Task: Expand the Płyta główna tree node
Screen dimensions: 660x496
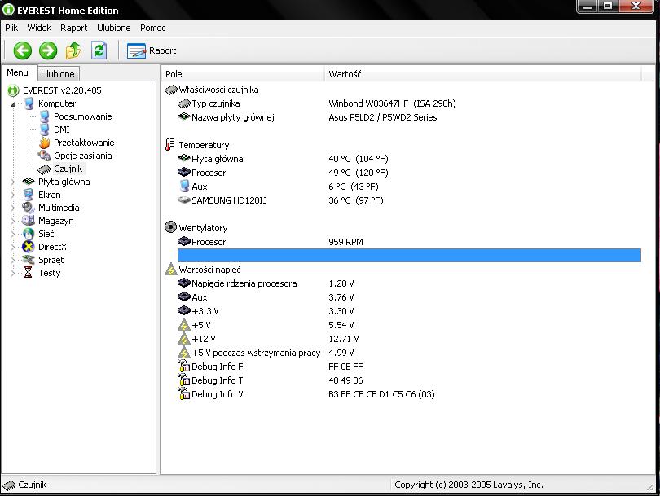Action: coord(12,182)
